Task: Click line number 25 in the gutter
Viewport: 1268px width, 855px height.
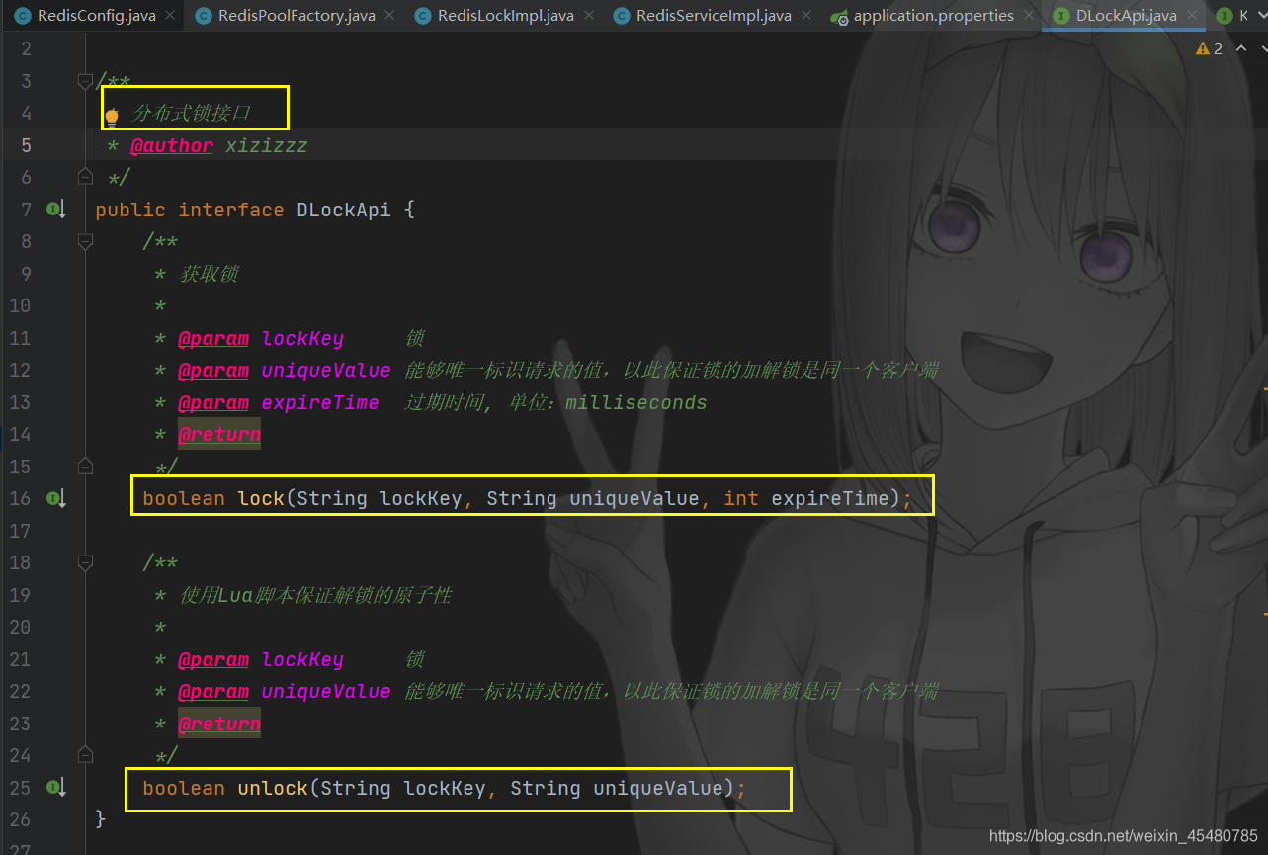Action: pos(20,788)
